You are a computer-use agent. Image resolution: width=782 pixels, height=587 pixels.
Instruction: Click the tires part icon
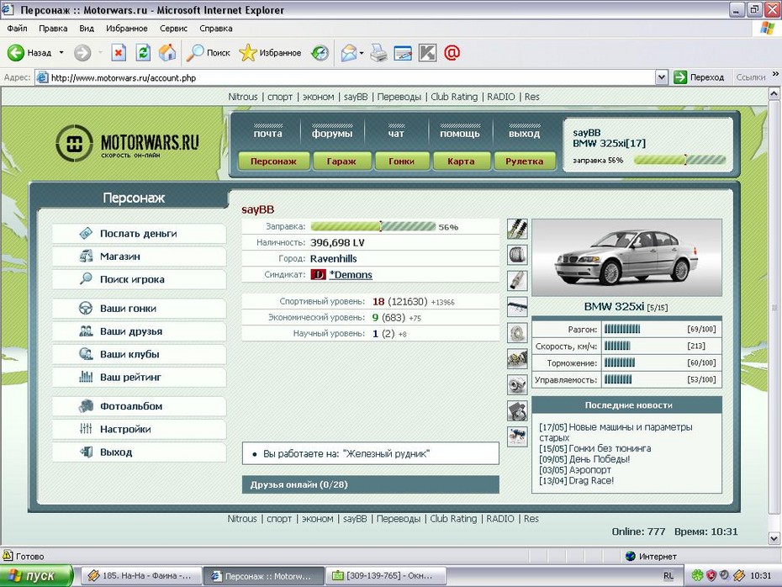(517, 255)
